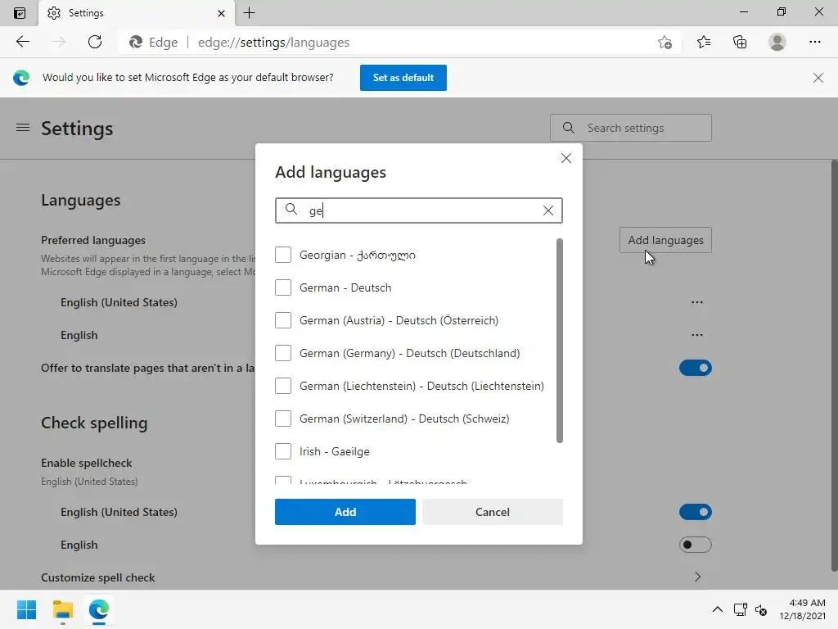Viewport: 838px width, 629px height.
Task: Expand Customize spell check chevron
Action: point(697,577)
